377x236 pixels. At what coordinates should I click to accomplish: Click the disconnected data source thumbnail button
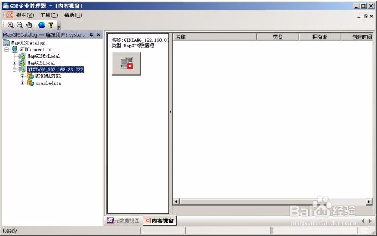pos(126,64)
